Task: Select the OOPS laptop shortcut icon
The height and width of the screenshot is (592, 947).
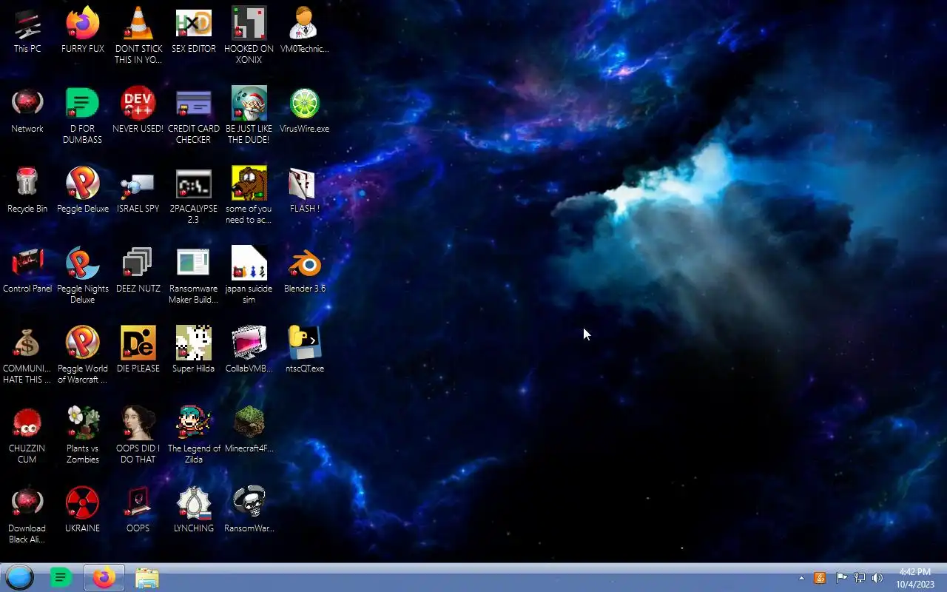Action: point(138,511)
